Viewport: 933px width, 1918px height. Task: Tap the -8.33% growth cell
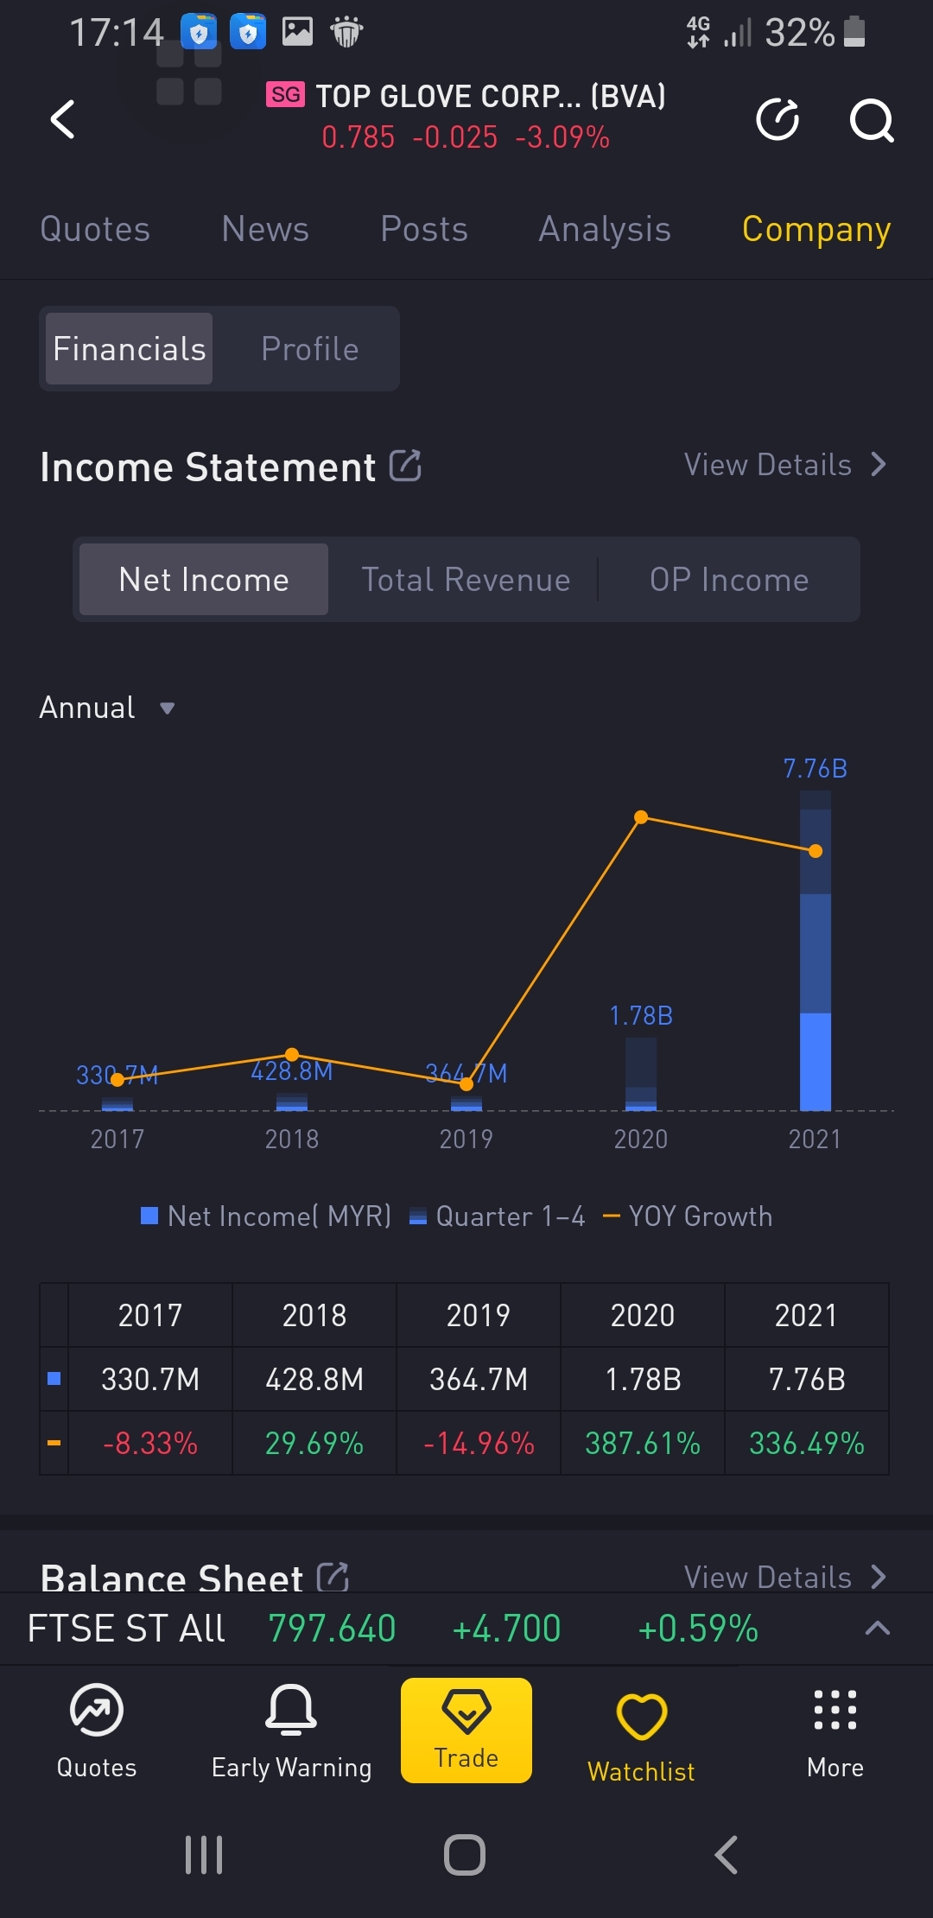[x=150, y=1443]
